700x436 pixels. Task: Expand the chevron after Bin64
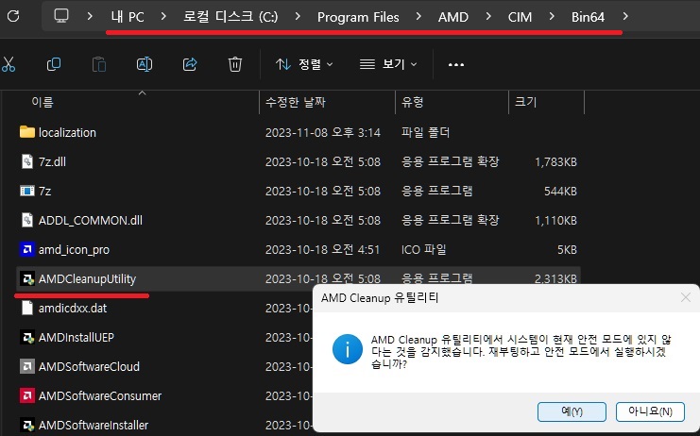pyautogui.click(x=625, y=16)
